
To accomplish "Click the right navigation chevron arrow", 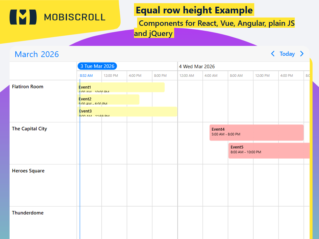I will click(302, 54).
